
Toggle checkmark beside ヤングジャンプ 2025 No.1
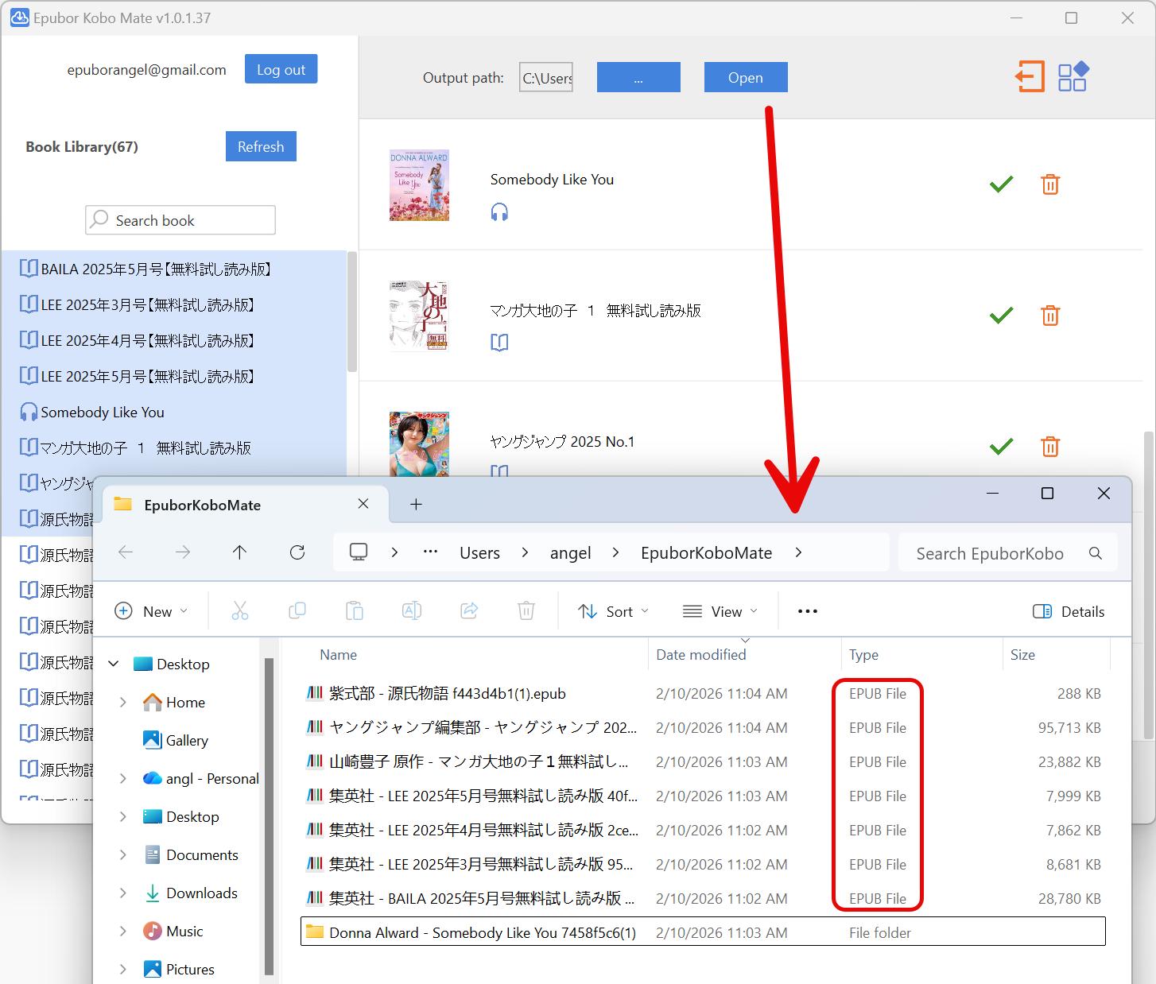coord(1001,447)
